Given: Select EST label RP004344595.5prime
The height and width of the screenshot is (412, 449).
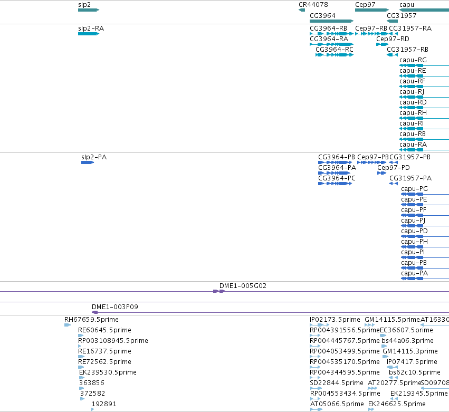Looking at the screenshot, I should (x=345, y=373).
